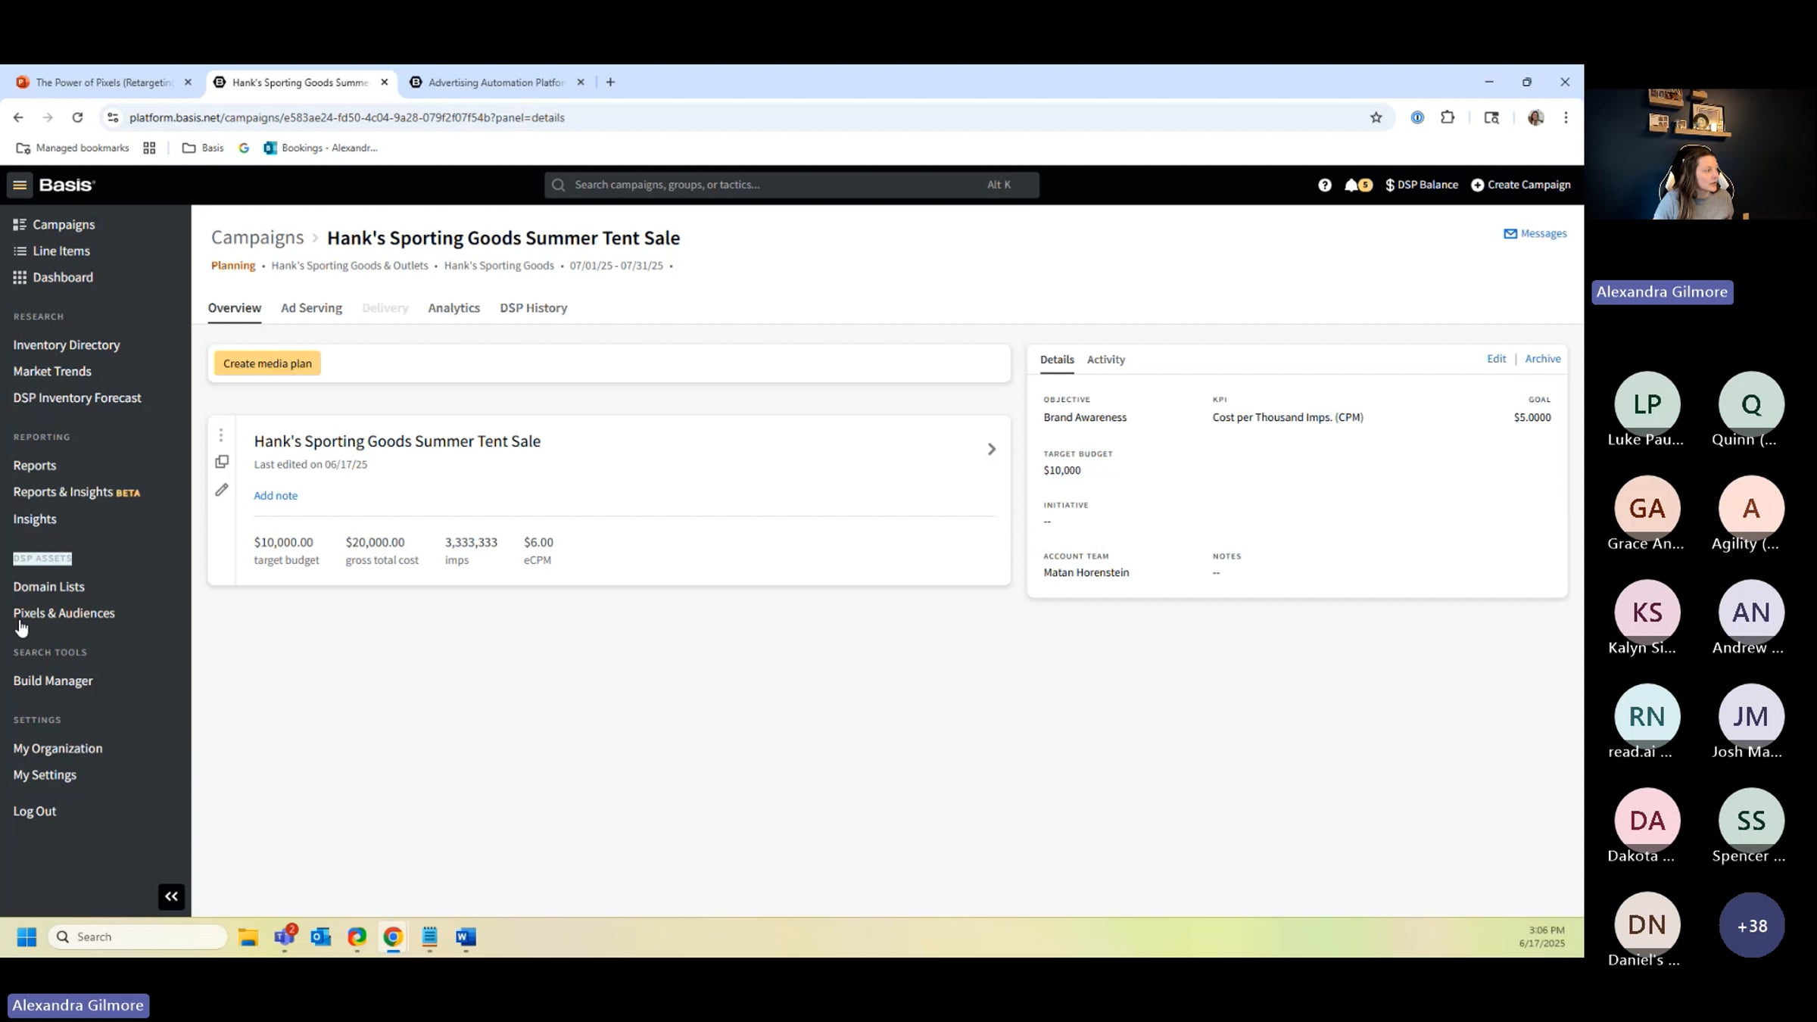Switch to the Activity tab in details panel
1817x1022 pixels.
click(x=1105, y=360)
